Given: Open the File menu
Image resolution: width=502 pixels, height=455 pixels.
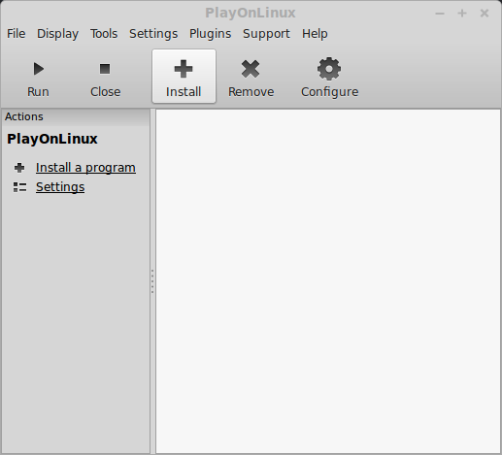Looking at the screenshot, I should point(17,34).
